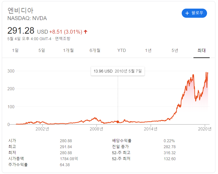Click the plus icon on the 팔로우 button

pos(187,13)
